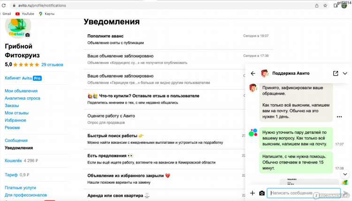Open the support chat in a new window
The height and width of the screenshot is (201, 352).
(x=336, y=73)
